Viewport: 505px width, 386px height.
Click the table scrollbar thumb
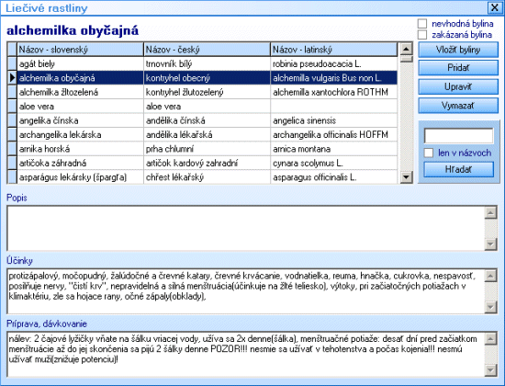coord(406,59)
